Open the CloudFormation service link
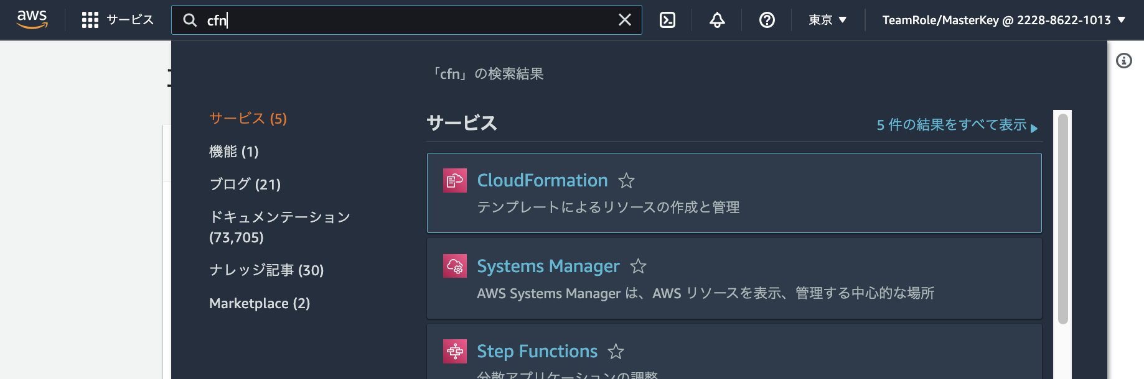Viewport: 1144px width, 379px height. click(x=542, y=180)
